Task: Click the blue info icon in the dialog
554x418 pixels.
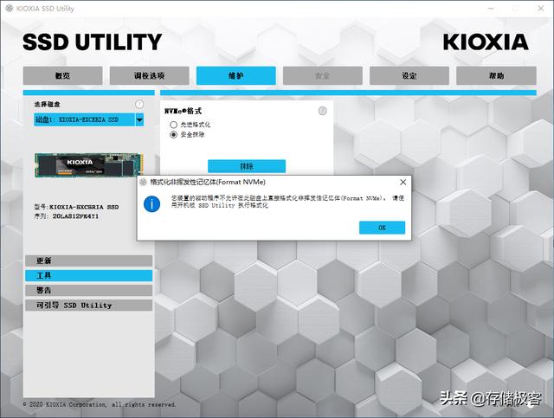Action: pyautogui.click(x=152, y=204)
